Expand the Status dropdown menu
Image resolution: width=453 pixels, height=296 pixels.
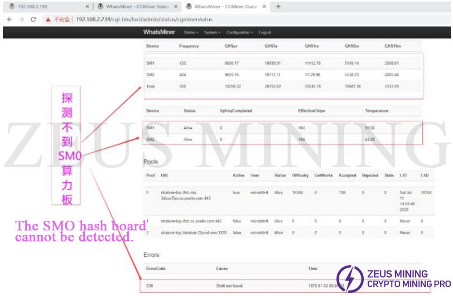tap(191, 33)
